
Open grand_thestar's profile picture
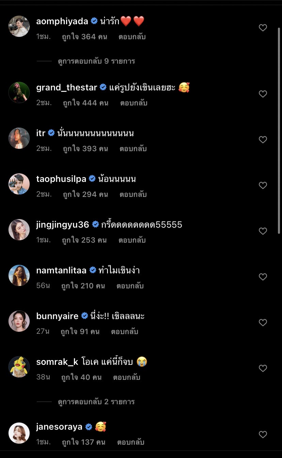pos(19,92)
